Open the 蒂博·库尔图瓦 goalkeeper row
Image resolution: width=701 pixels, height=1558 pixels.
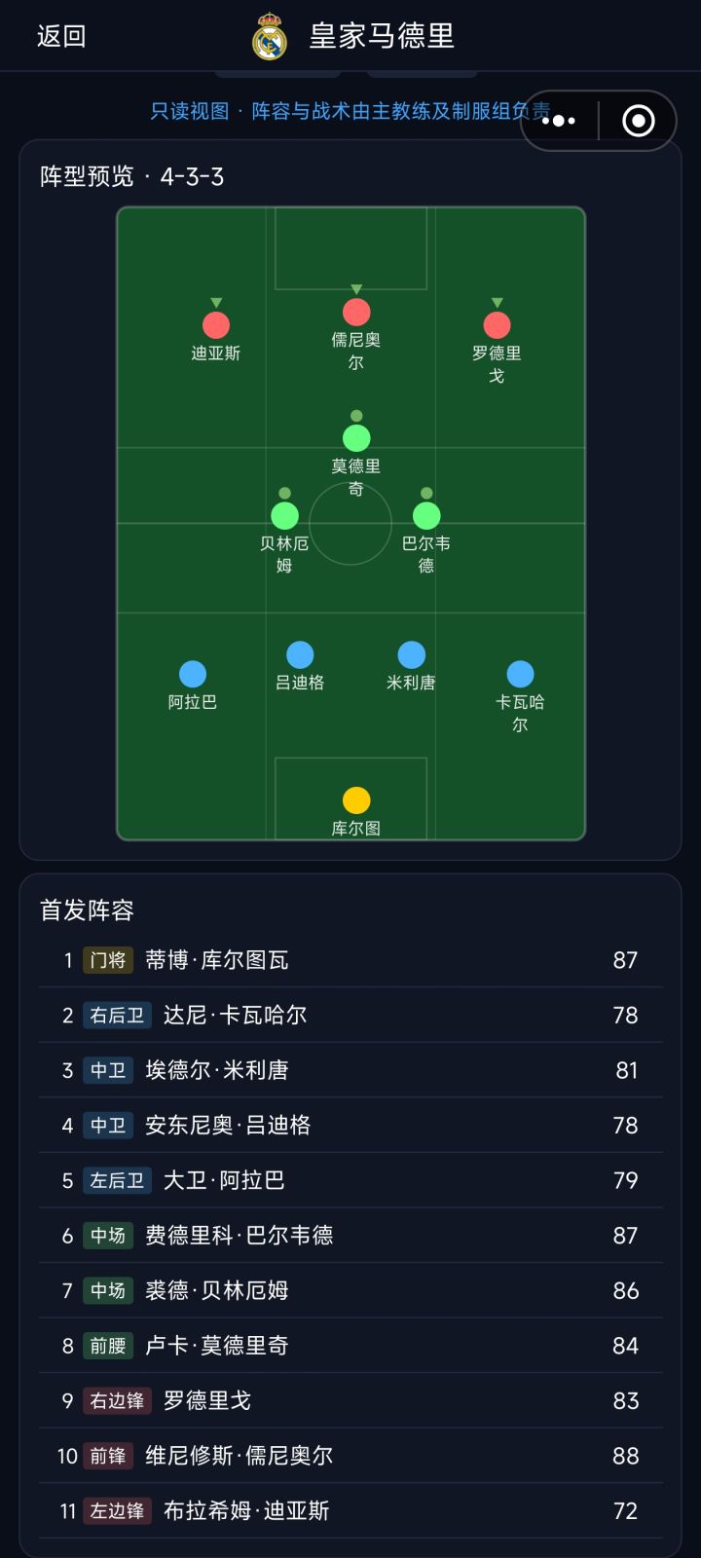(x=350, y=960)
